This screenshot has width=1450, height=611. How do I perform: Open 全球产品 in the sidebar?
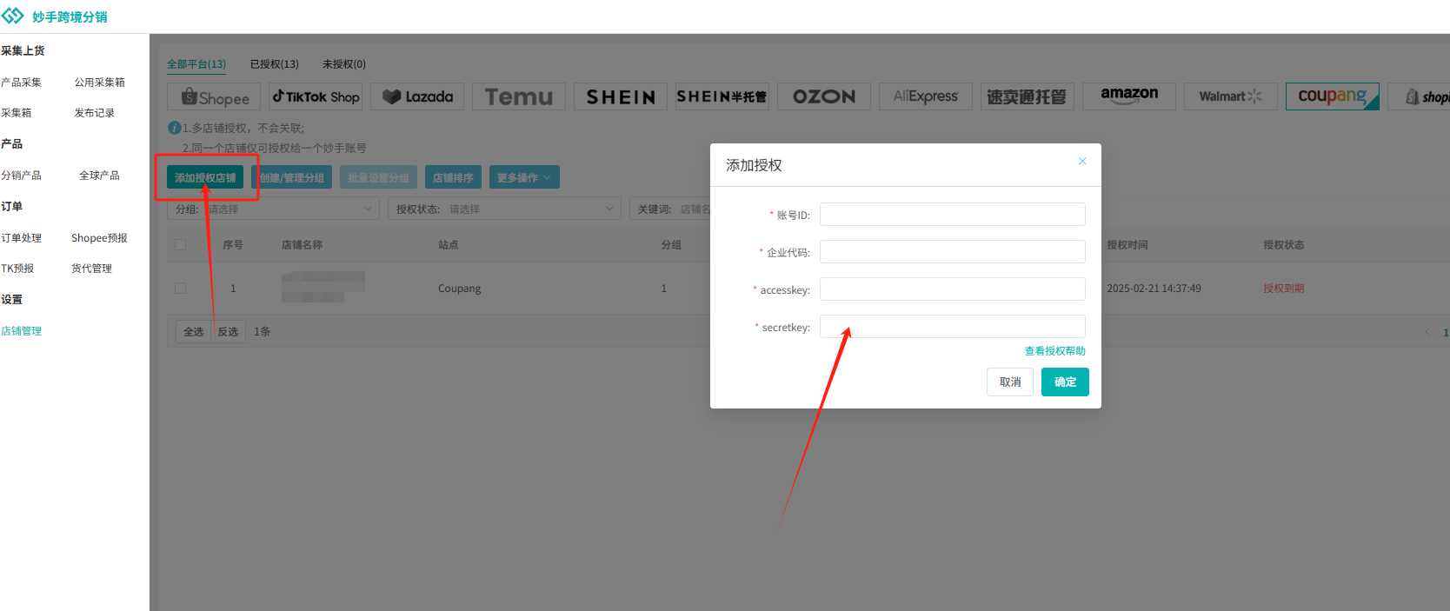click(100, 176)
